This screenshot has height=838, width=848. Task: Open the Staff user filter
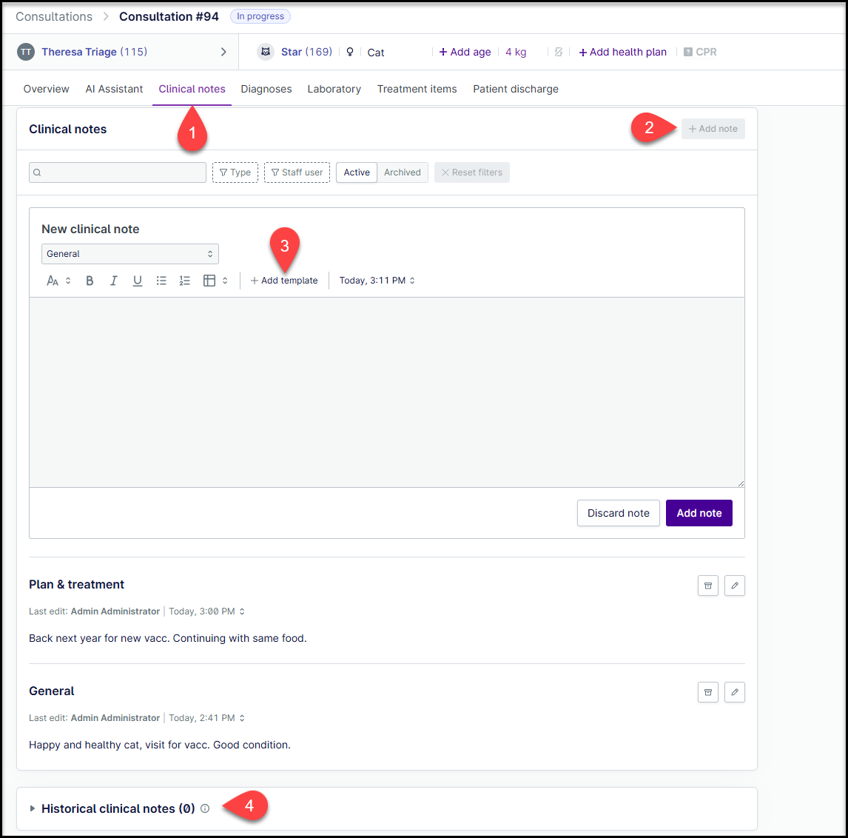(x=297, y=172)
